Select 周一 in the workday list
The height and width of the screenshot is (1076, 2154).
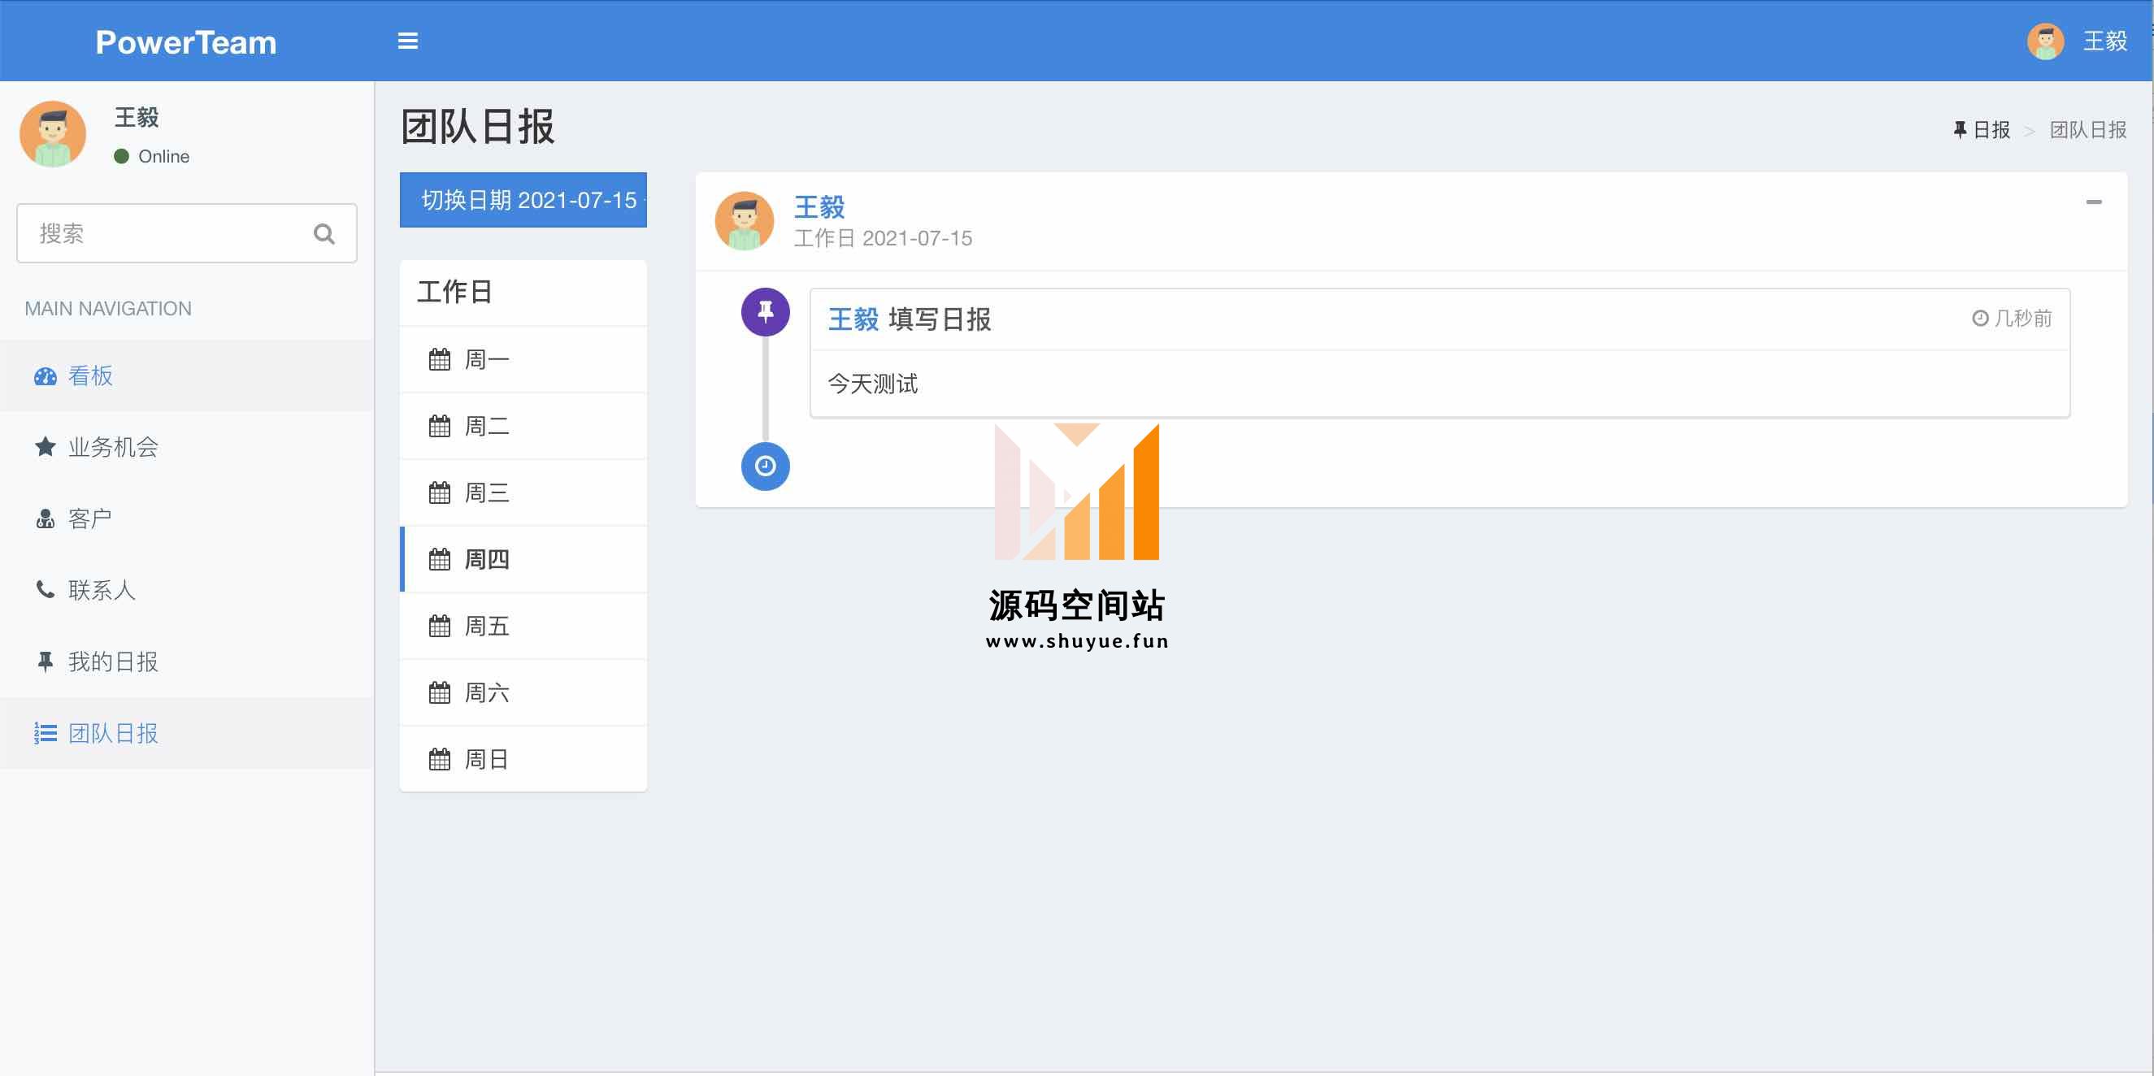pyautogui.click(x=523, y=359)
